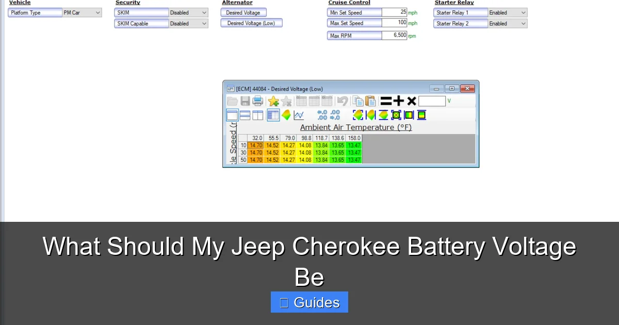
Task: Save the current calibration
Action: pyautogui.click(x=245, y=101)
